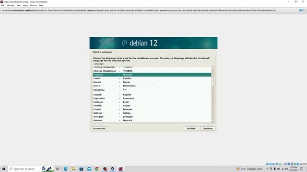307x172 pixels.
Task: Click the language list scrollbar thumb
Action: click(x=213, y=81)
